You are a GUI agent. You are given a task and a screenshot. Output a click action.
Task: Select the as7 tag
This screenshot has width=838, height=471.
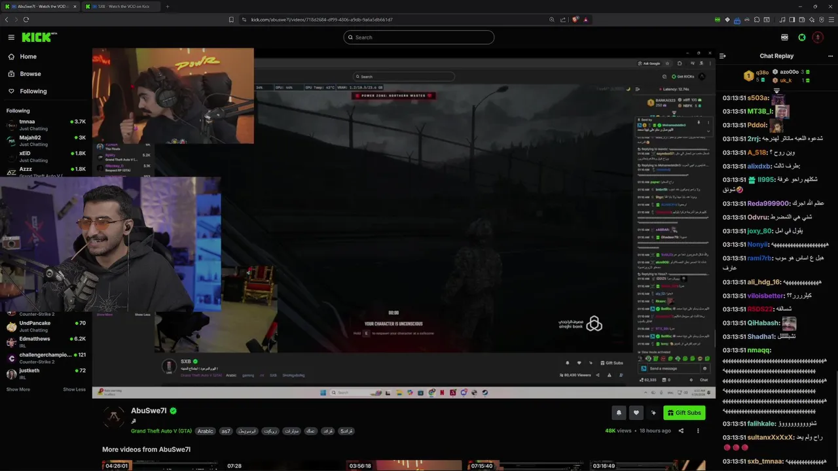click(x=225, y=431)
